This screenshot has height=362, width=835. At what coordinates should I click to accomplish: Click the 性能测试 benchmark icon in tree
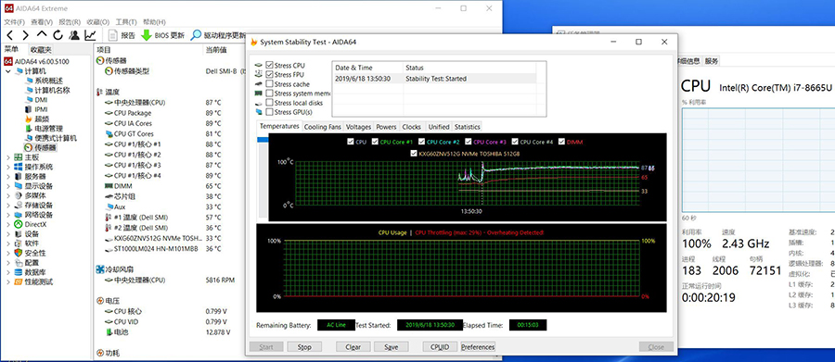pos(19,281)
